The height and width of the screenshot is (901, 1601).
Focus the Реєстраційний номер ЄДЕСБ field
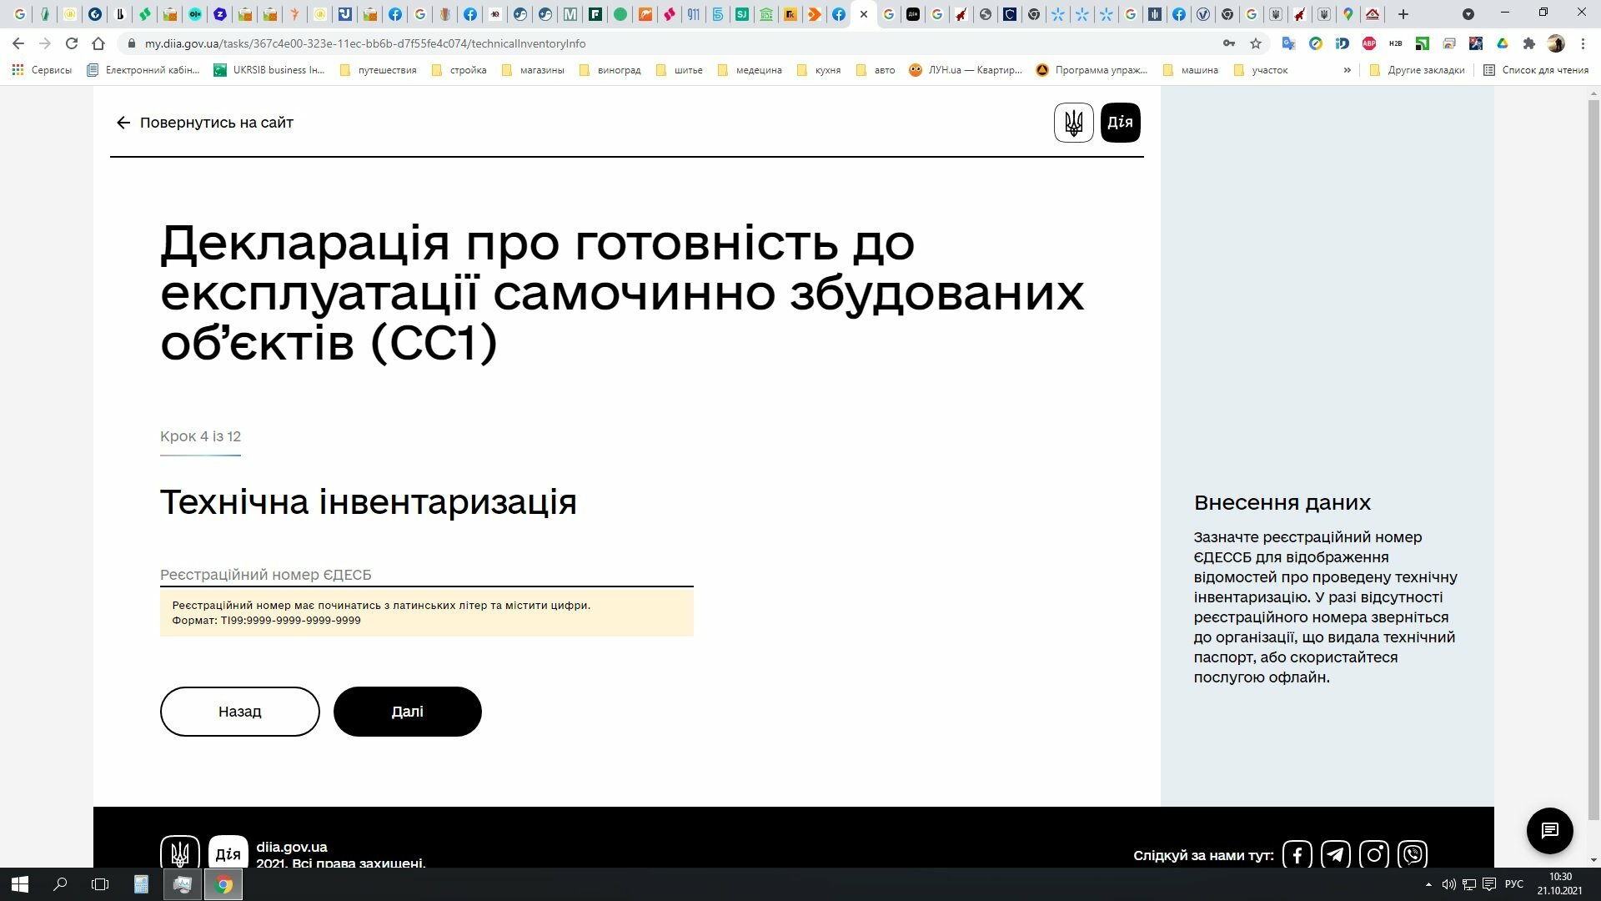pyautogui.click(x=427, y=574)
